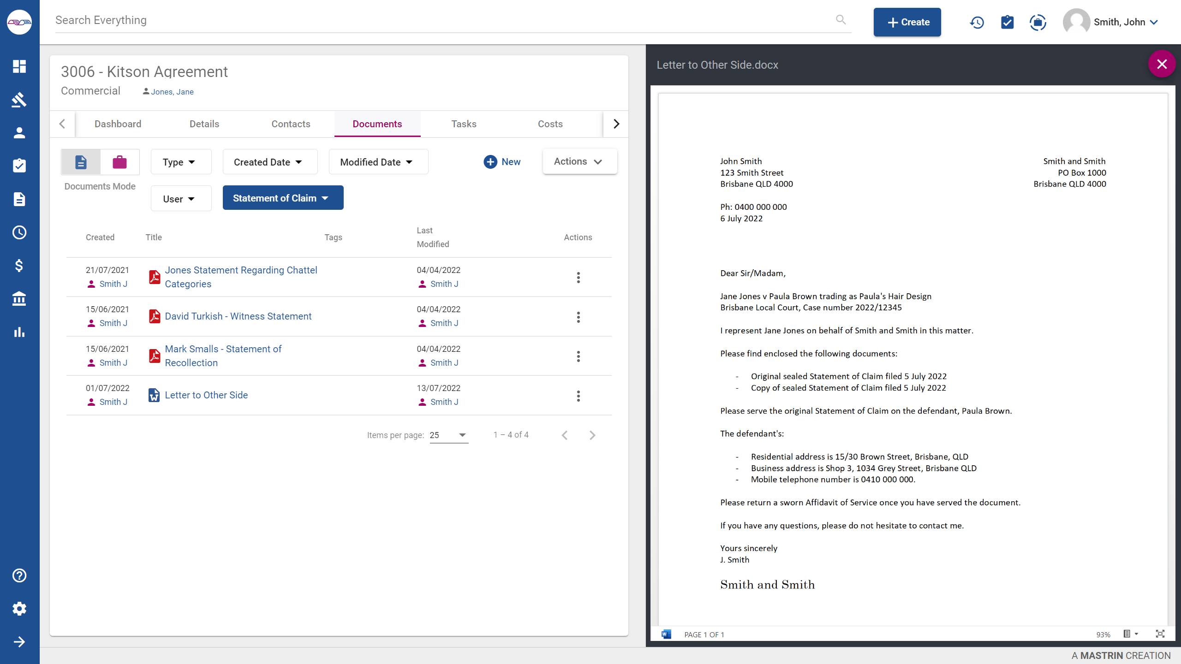Viewport: 1181px width, 664px height.
Task: Open the Created Date filter dropdown
Action: pos(269,162)
